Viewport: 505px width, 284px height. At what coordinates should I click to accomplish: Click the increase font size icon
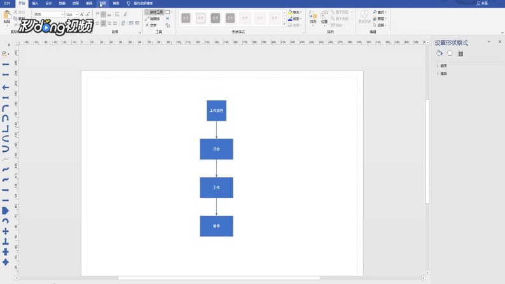pyautogui.click(x=82, y=14)
